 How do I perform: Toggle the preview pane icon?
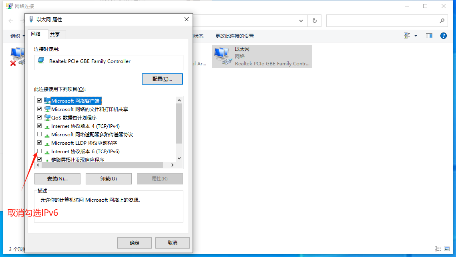coord(429,36)
